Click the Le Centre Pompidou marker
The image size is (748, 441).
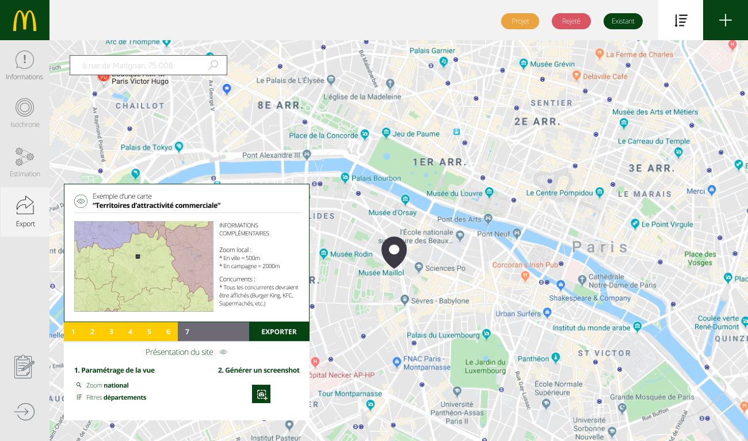tap(600, 192)
